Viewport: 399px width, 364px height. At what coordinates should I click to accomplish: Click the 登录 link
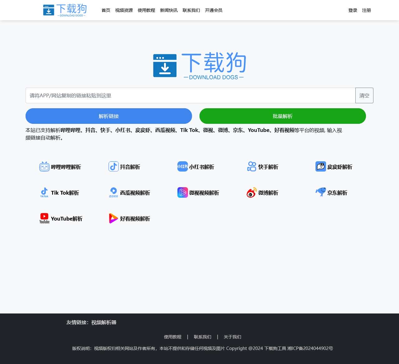click(353, 10)
